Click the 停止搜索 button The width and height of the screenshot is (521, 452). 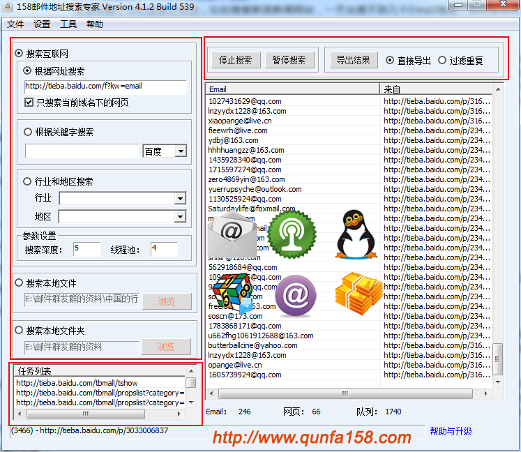tap(236, 60)
